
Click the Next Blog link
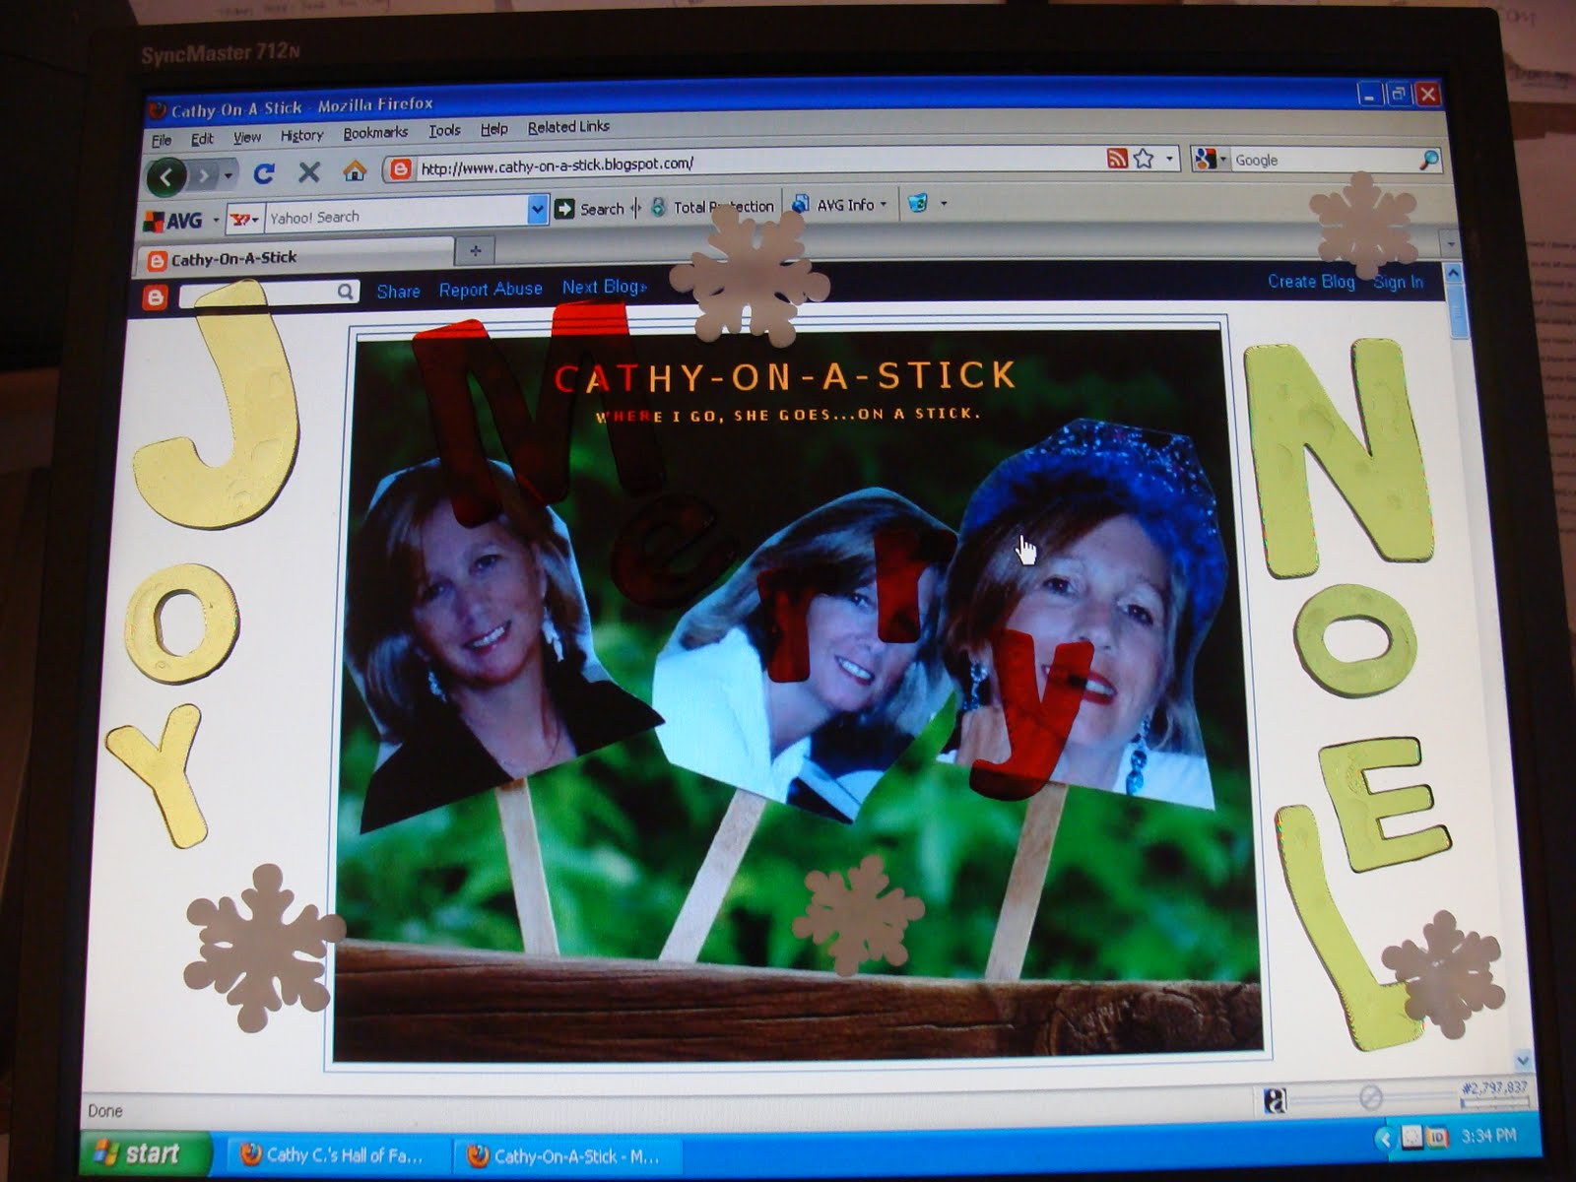604,287
